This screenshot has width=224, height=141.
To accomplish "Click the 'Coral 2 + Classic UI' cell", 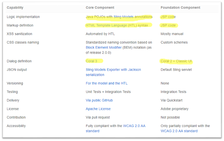I will click(x=176, y=61).
